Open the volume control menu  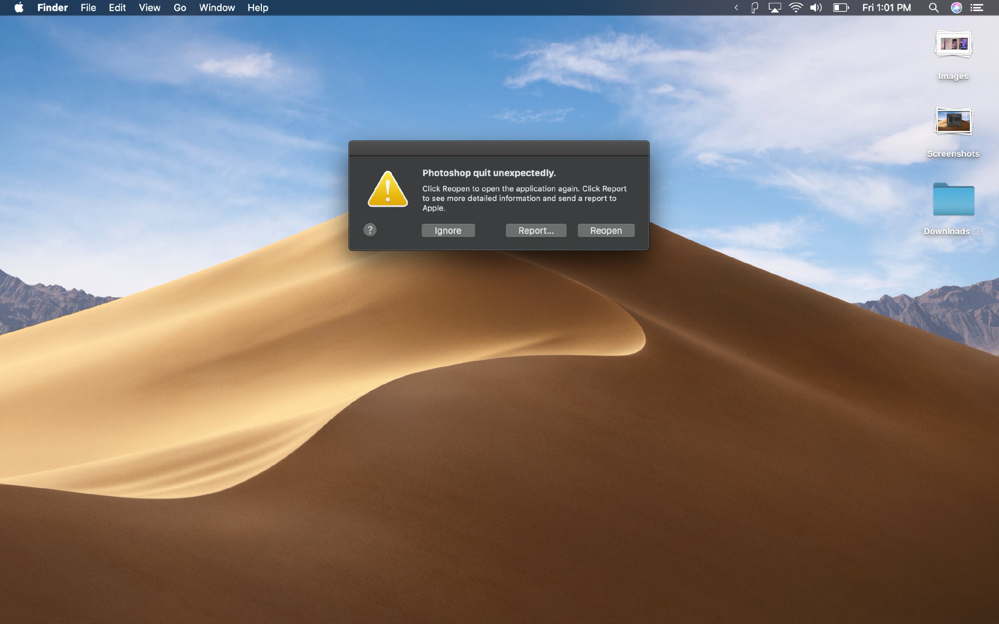[816, 8]
